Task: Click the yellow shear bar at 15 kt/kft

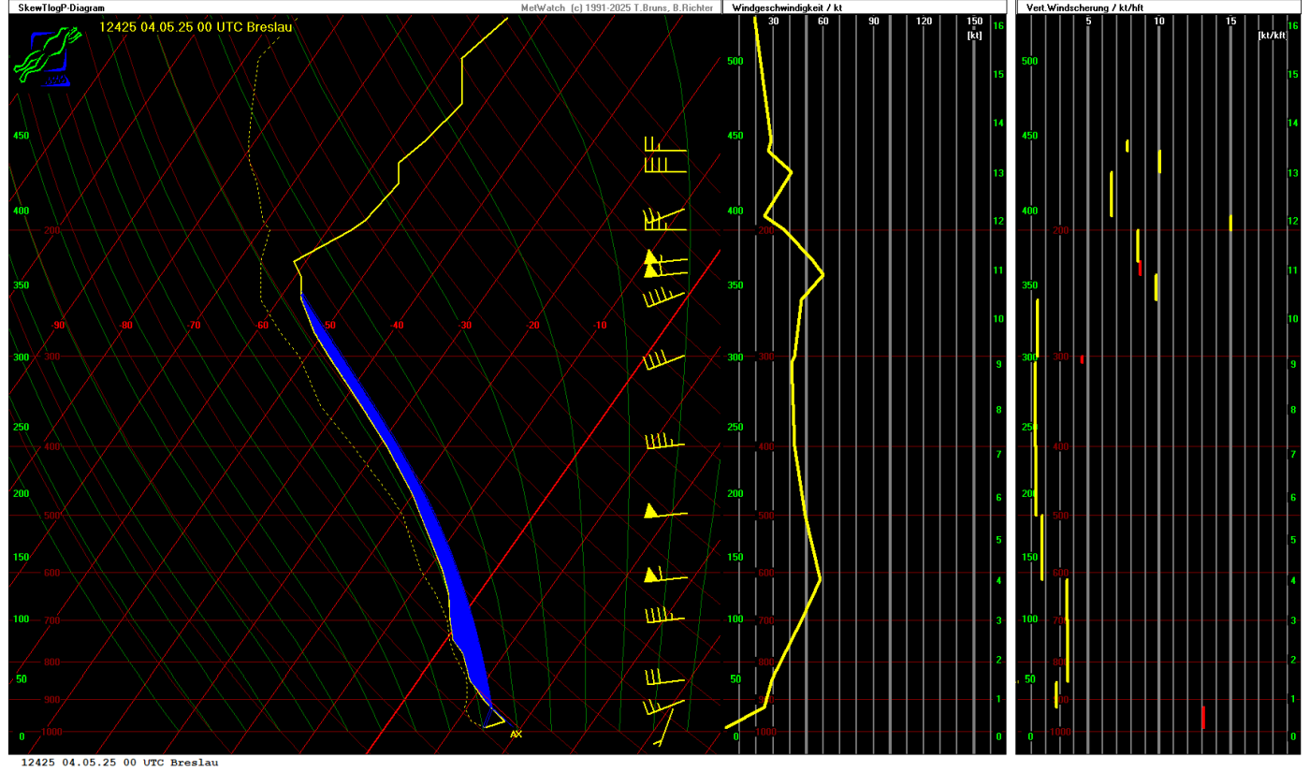Action: tap(1230, 223)
